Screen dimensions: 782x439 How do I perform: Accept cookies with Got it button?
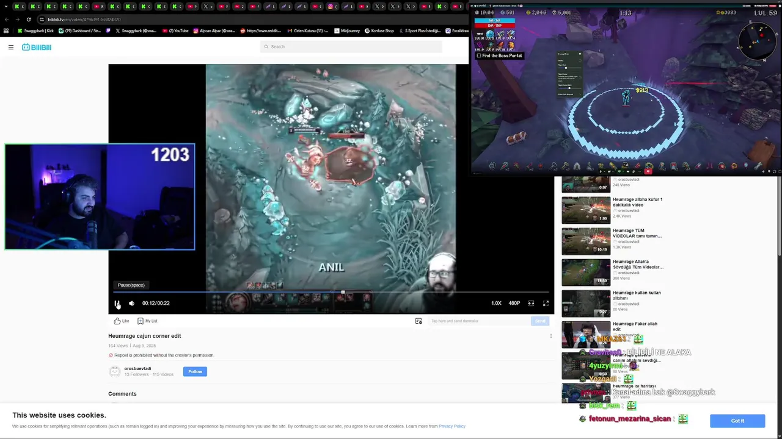pos(737,421)
